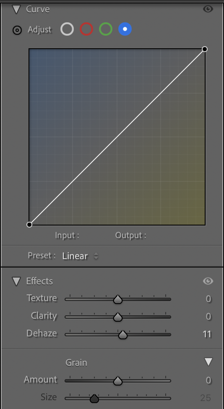The height and width of the screenshot is (409, 224).
Task: Collapse the Effects panel triangle
Action: click(16, 281)
